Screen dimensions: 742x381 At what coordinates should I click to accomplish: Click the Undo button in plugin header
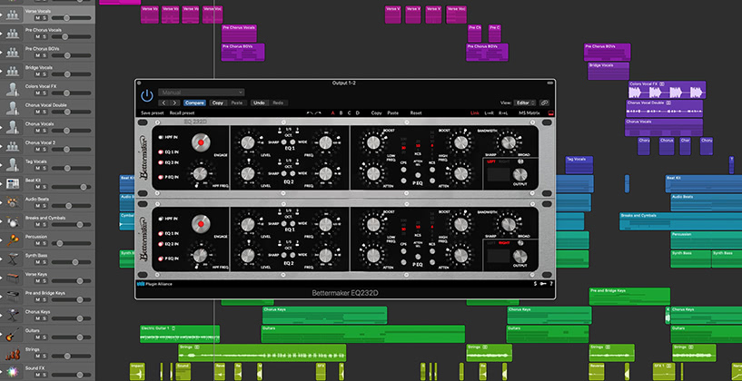[259, 103]
